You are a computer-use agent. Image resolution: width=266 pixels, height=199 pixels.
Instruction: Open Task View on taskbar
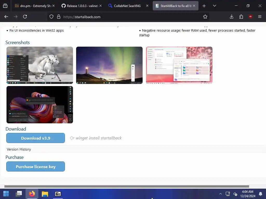[x=19, y=194]
